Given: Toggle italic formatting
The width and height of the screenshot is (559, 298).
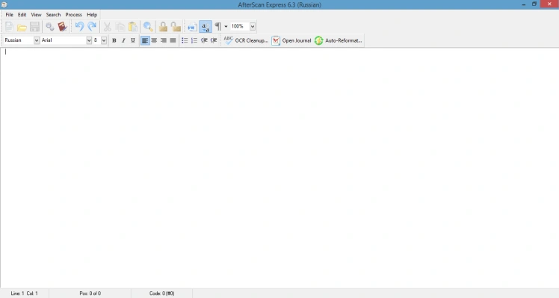Looking at the screenshot, I should point(123,40).
